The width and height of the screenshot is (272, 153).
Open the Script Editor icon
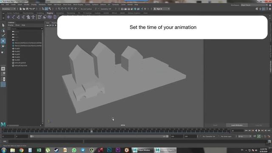tap(269, 142)
